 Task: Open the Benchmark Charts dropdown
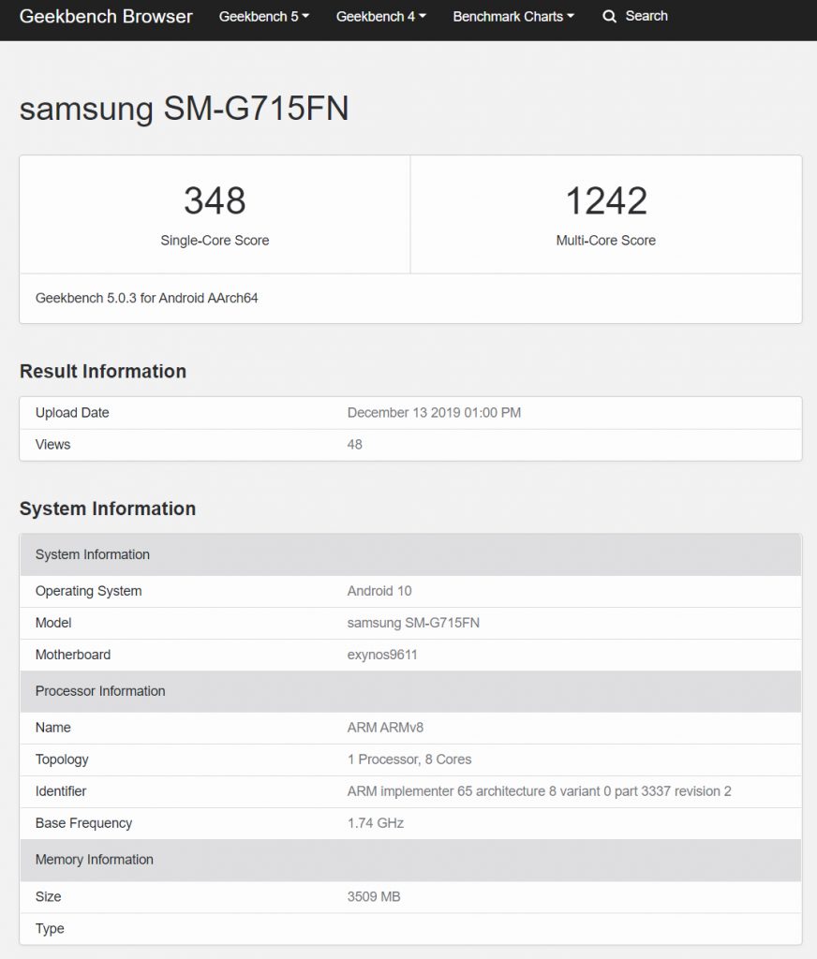(513, 17)
